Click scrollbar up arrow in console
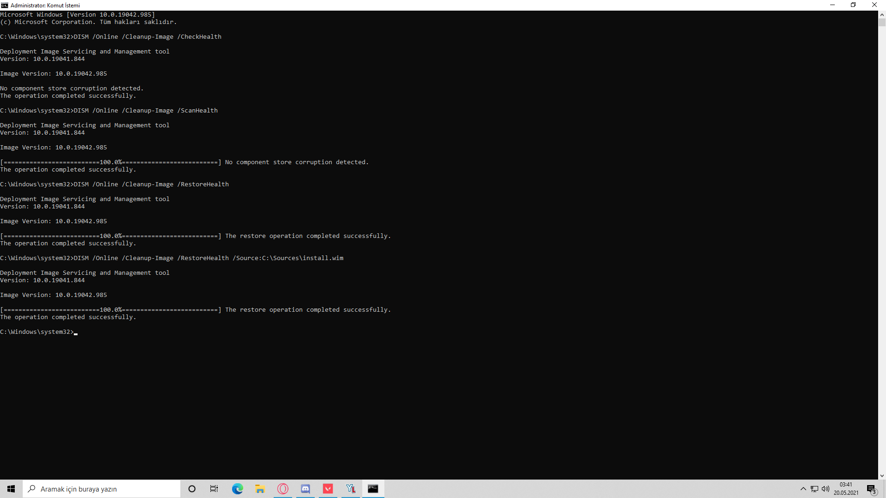Image resolution: width=886 pixels, height=498 pixels. (x=882, y=14)
